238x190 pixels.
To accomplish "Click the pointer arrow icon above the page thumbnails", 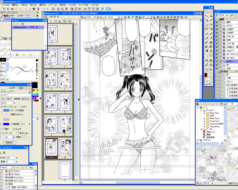I will [x=60, y=21].
